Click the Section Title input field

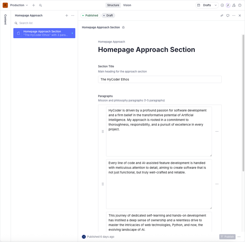point(160,79)
